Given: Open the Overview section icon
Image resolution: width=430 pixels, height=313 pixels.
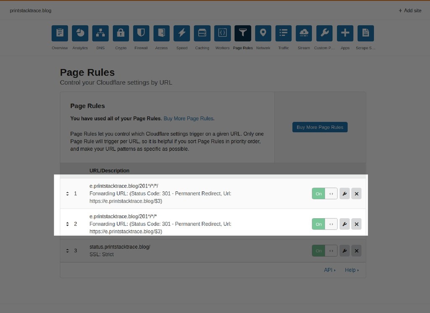Looking at the screenshot, I should click(60, 33).
